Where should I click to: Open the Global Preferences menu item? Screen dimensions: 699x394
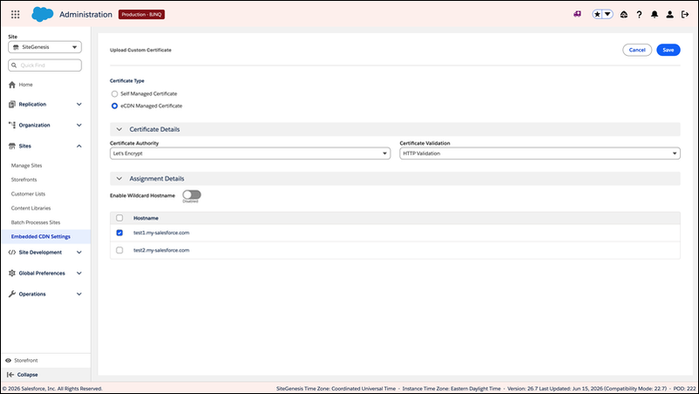42,273
